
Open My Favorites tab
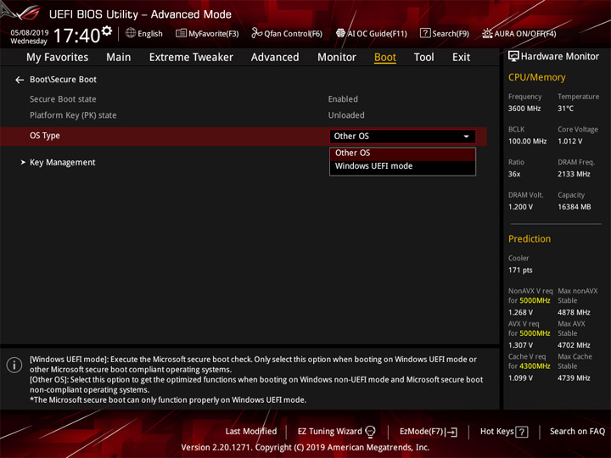(x=58, y=58)
